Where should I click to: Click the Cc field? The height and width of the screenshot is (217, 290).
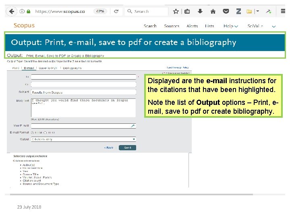tap(84, 84)
